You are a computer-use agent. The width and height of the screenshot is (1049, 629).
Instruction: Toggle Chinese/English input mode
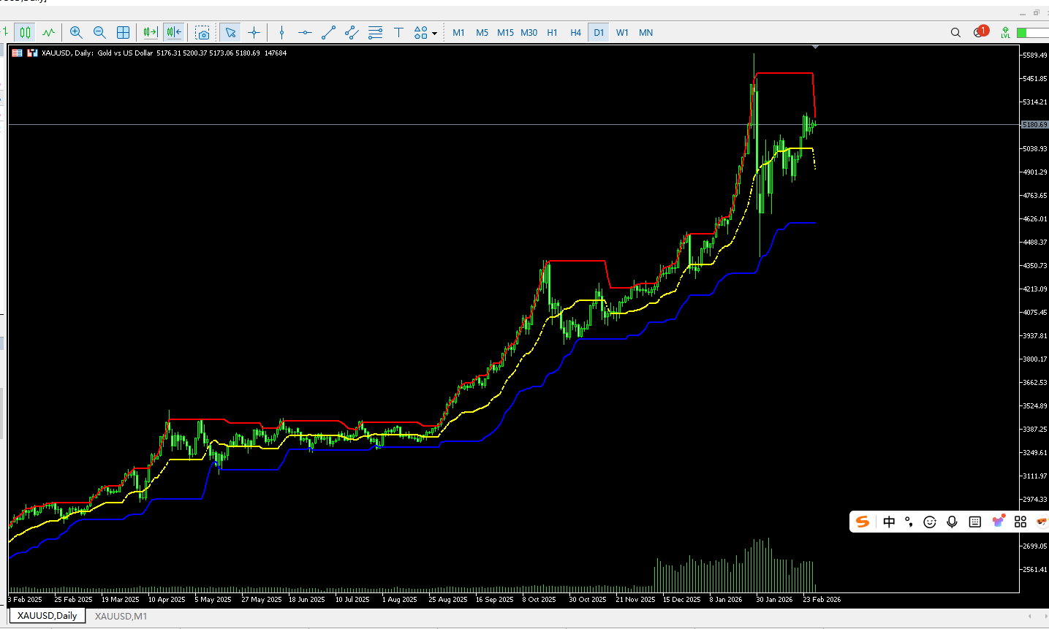click(889, 522)
